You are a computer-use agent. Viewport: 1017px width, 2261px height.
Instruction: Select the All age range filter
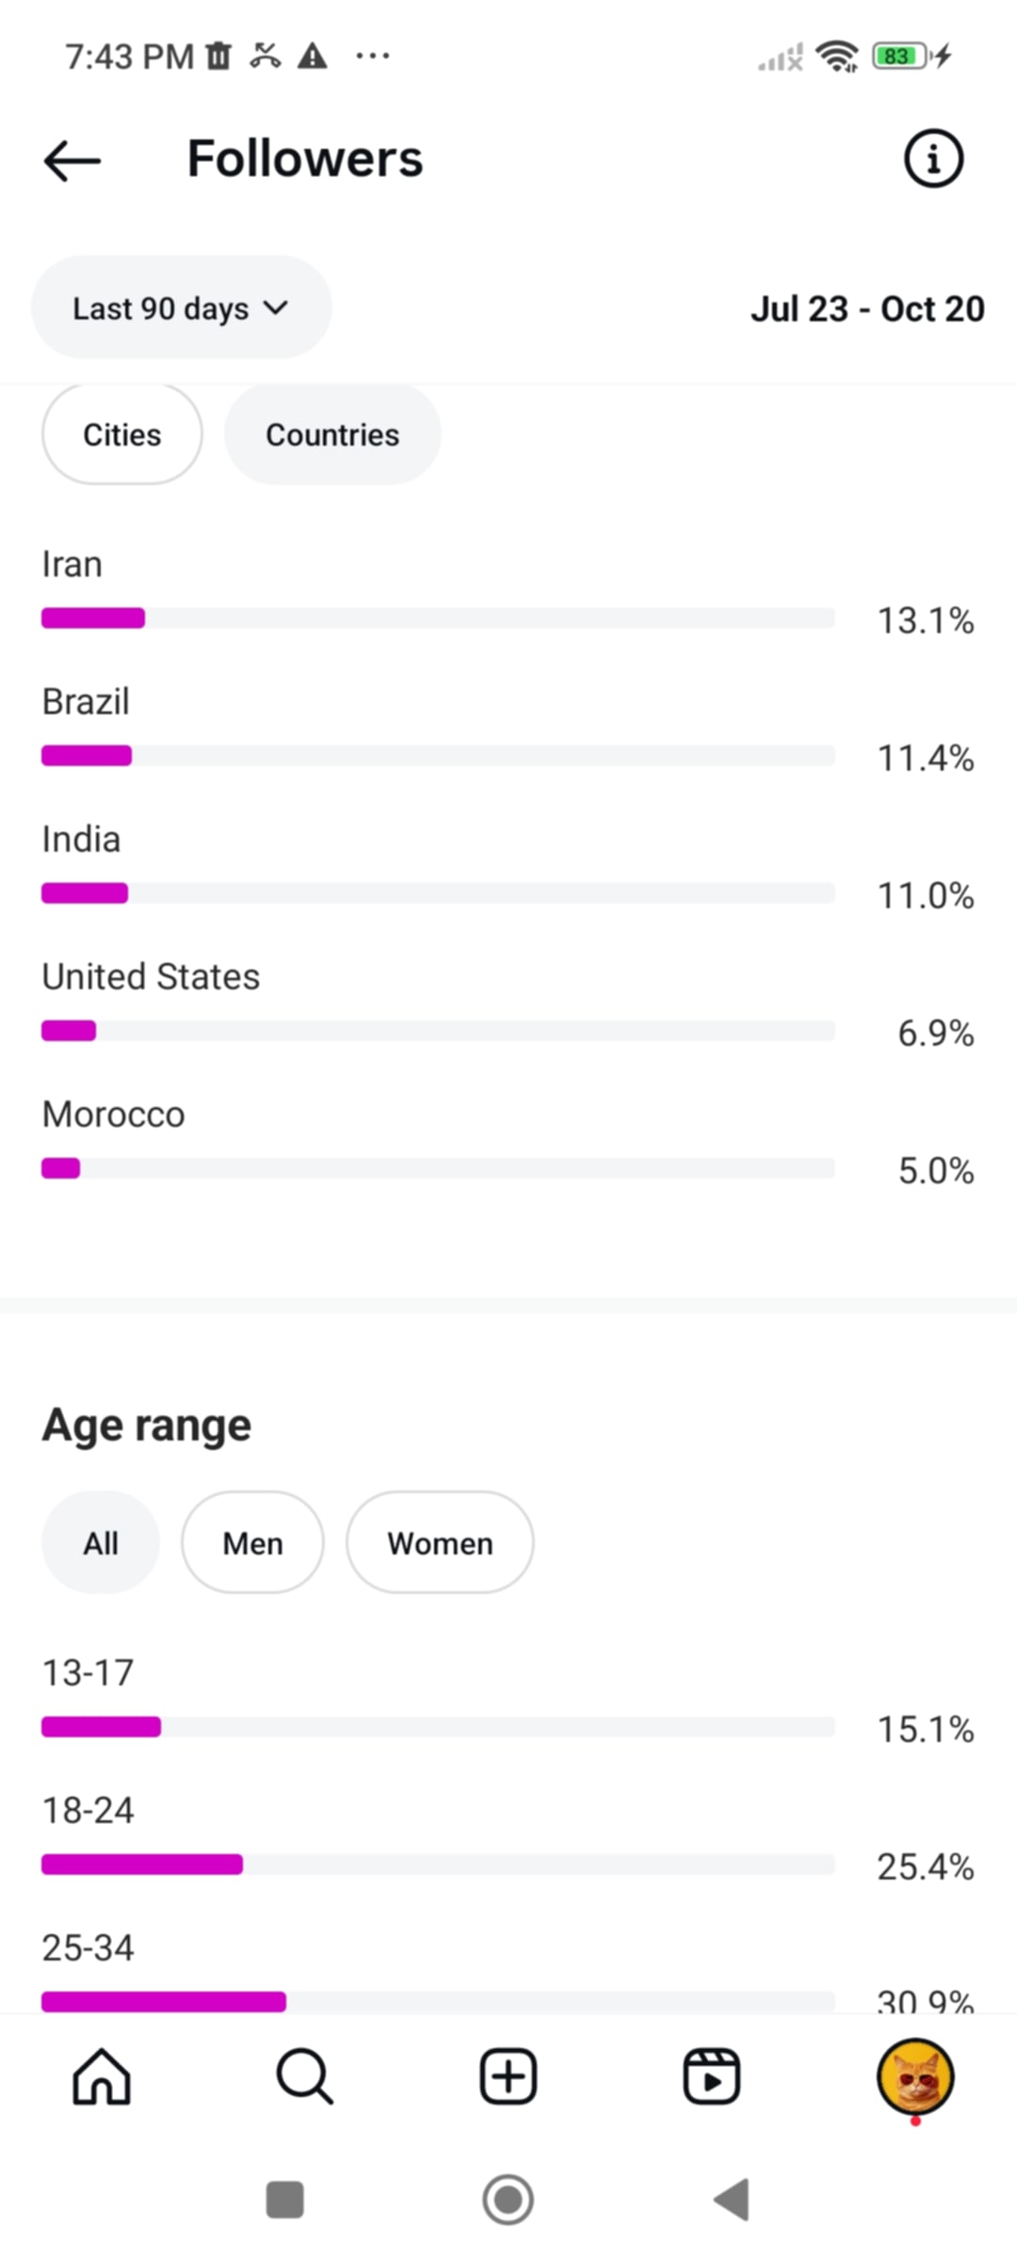coord(101,1543)
